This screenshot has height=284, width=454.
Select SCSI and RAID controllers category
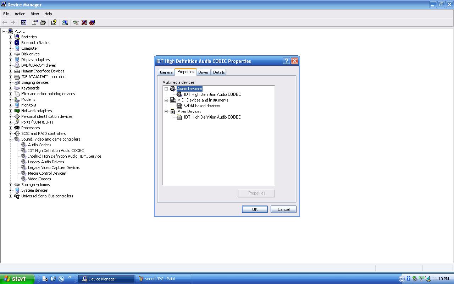pos(43,133)
